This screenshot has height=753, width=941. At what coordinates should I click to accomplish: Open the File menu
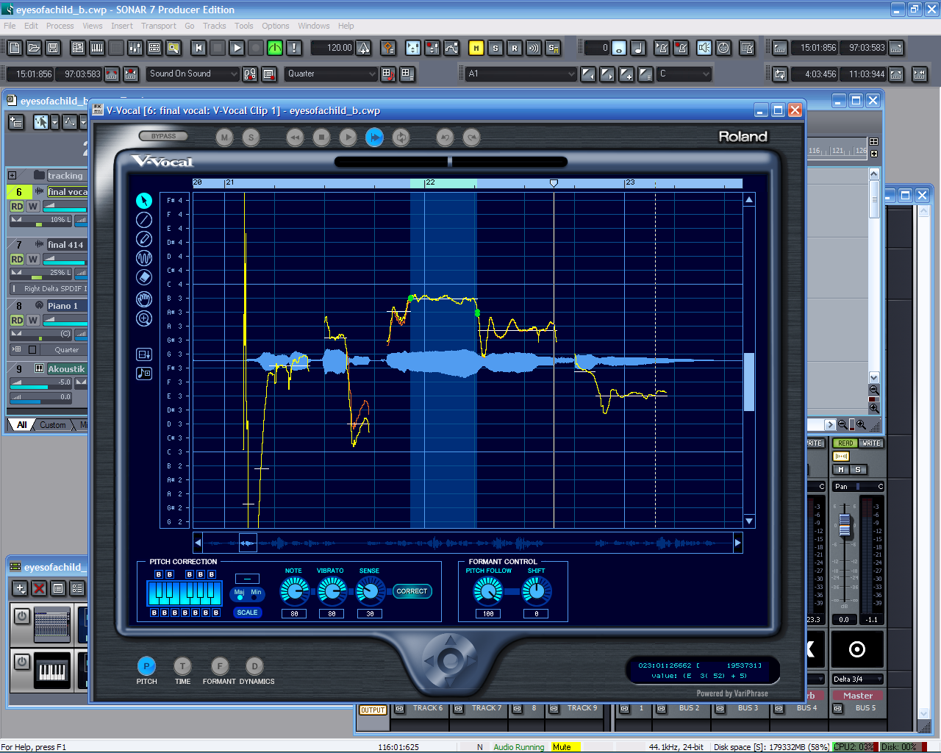10,26
